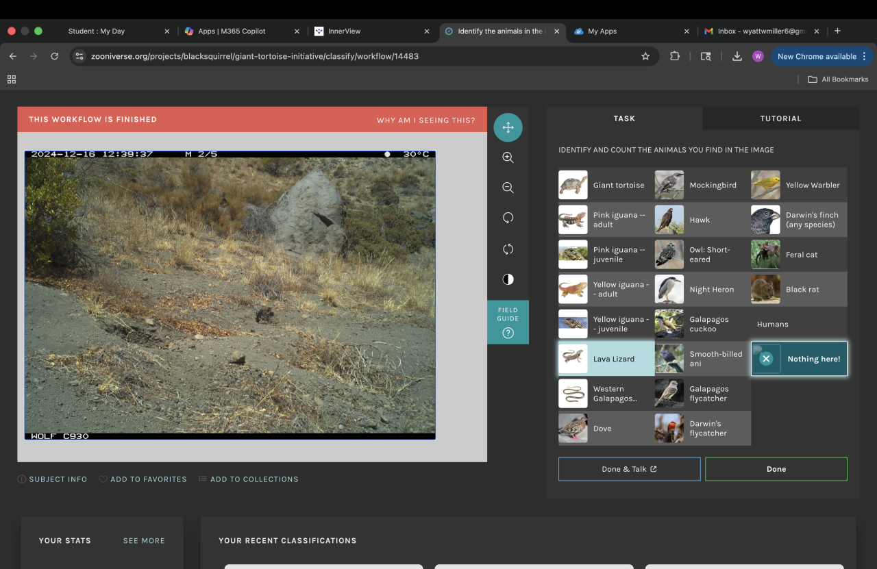Click the green Done button
This screenshot has height=569, width=877.
[x=776, y=469]
